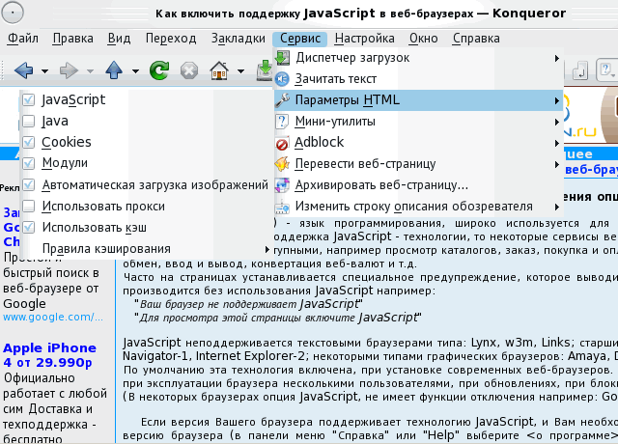The height and width of the screenshot is (444, 618).
Task: Open the Apple iPhone 4 ad link
Action: pos(49,355)
